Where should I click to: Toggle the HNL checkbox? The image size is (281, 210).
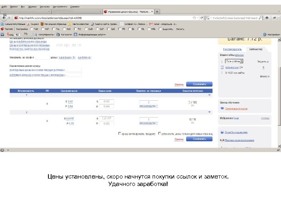click(x=149, y=29)
